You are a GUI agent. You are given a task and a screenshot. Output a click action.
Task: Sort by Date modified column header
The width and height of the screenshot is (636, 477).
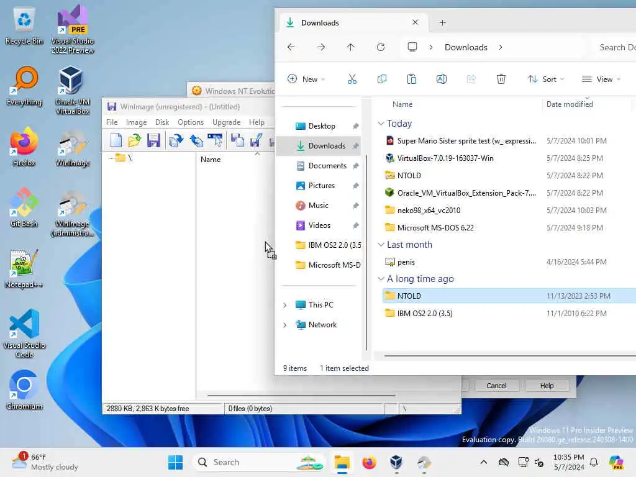586,104
